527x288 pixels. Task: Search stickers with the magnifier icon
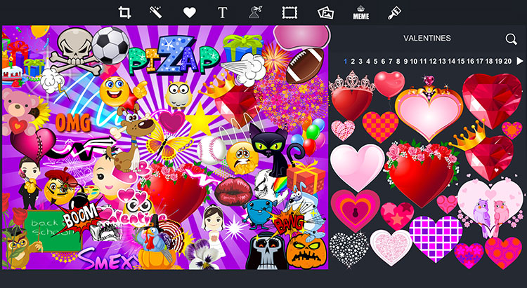[512, 39]
